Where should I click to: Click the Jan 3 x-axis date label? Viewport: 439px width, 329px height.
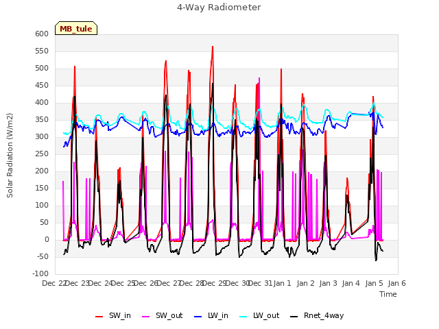pos(329,283)
